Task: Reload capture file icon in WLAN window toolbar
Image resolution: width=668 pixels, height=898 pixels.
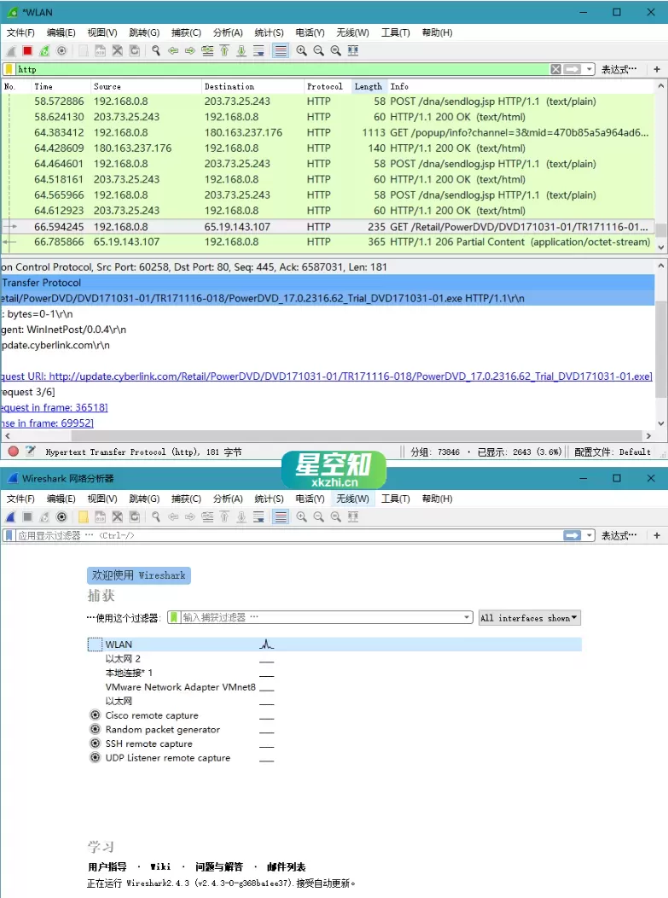Action: [135, 51]
